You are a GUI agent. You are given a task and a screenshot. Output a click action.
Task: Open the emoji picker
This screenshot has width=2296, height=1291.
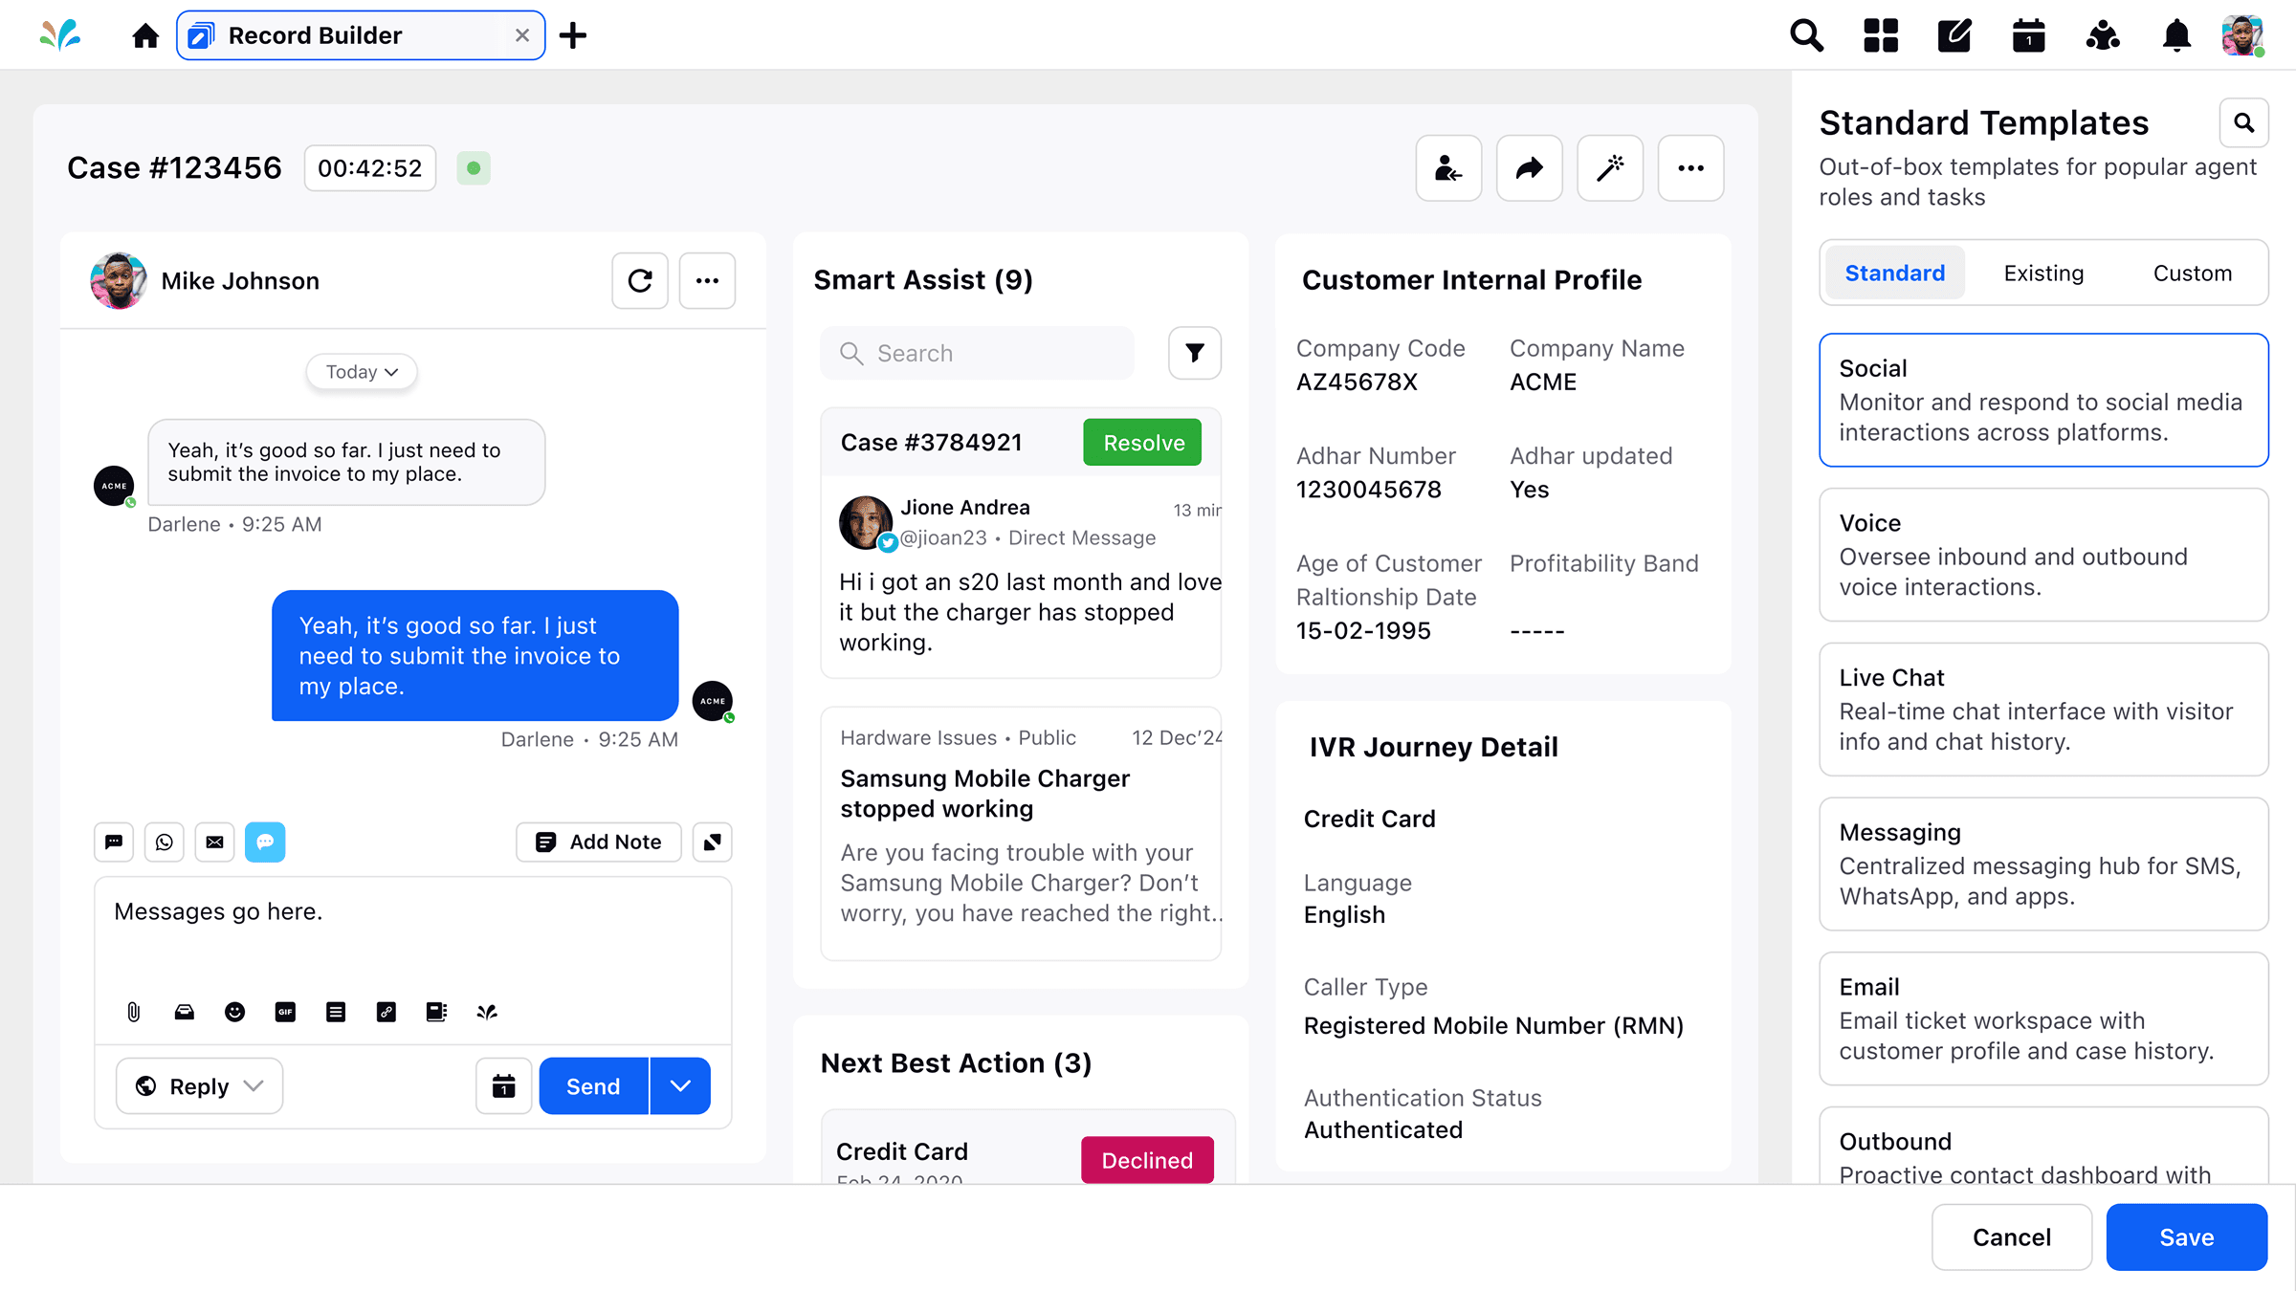click(234, 1012)
